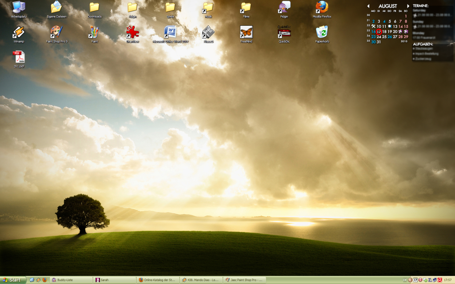Click the tools event icon in calendar week 32
Screen dimensions: 455x284
pos(373,26)
